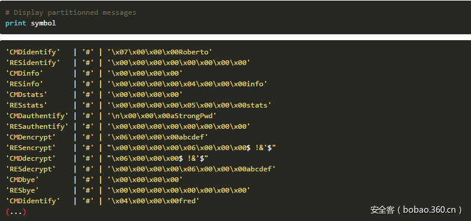
Task: Click the 'CMDstats' label
Action: click(27, 95)
